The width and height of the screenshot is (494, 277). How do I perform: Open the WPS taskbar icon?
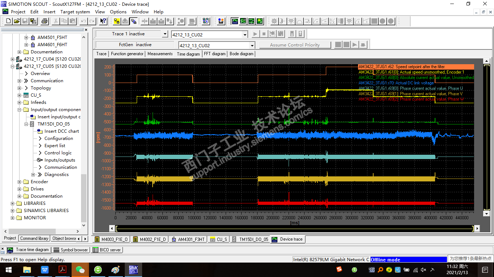click(44, 269)
